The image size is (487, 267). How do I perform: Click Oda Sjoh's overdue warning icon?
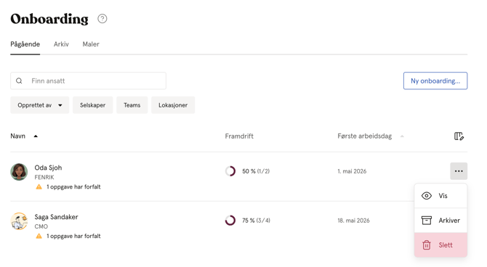tap(39, 186)
